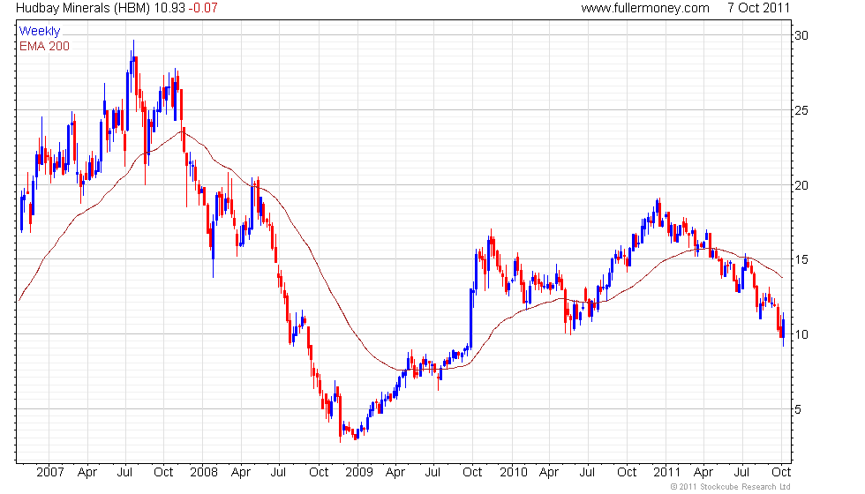Click the Oct label just before 2008
Viewport: 865px width, 494px height.
[163, 473]
